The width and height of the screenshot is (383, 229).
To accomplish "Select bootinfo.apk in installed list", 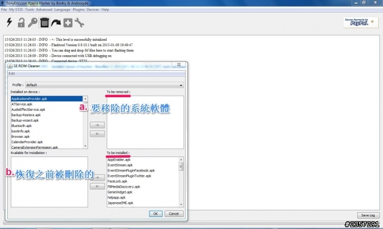I will [x=47, y=131].
